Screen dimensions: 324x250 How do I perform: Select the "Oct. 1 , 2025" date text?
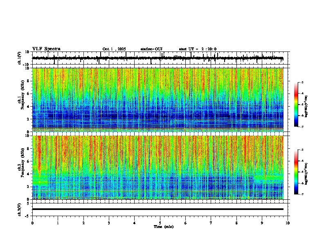click(114, 49)
